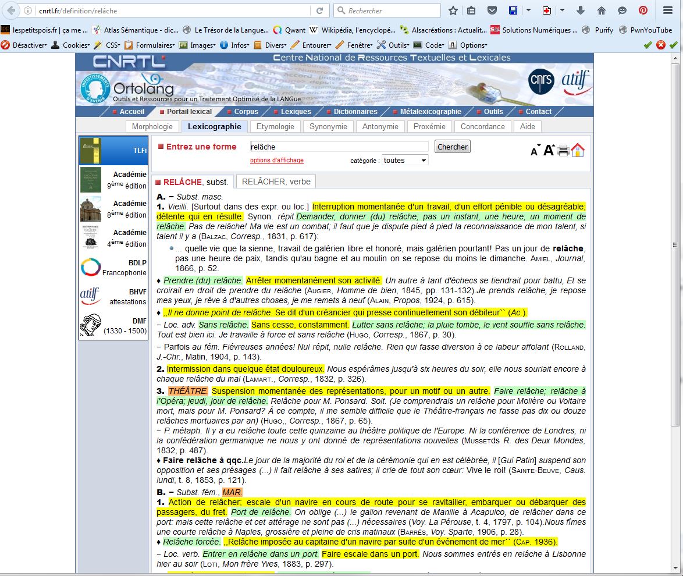Image resolution: width=683 pixels, height=576 pixels.
Task: Click the options d'affichage link
Action: (276, 161)
